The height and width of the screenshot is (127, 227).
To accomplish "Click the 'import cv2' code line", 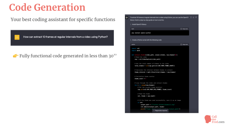I will click(x=135, y=48).
